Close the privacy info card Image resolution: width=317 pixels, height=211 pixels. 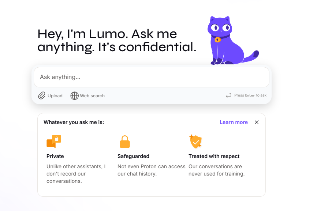pyautogui.click(x=257, y=122)
